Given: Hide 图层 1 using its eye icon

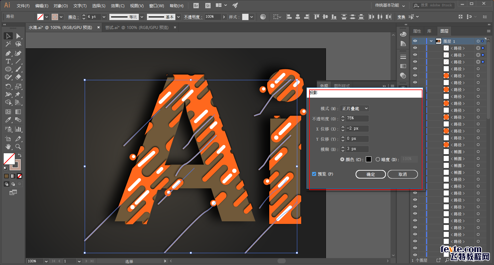Looking at the screenshot, I should coord(415,41).
